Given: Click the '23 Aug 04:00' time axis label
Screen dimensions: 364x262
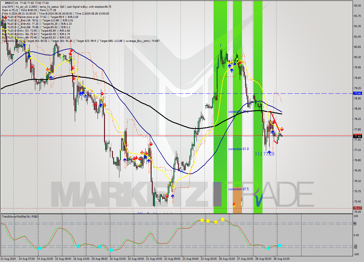Looking at the screenshot, I should tap(191, 259).
